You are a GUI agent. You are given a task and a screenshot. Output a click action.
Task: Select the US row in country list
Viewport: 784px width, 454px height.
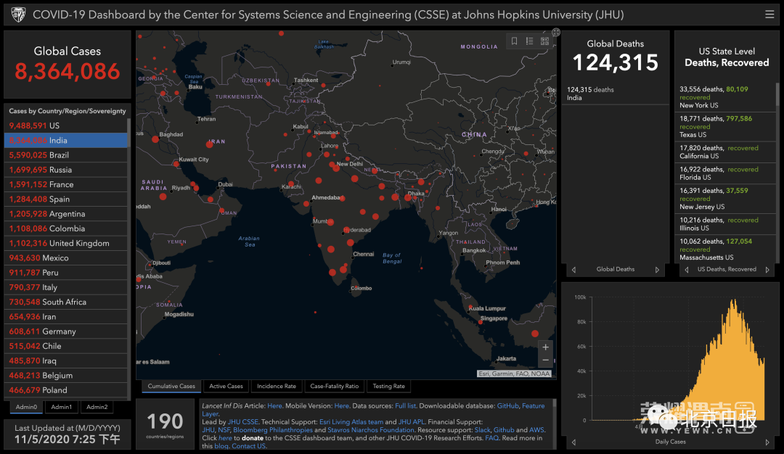point(65,125)
